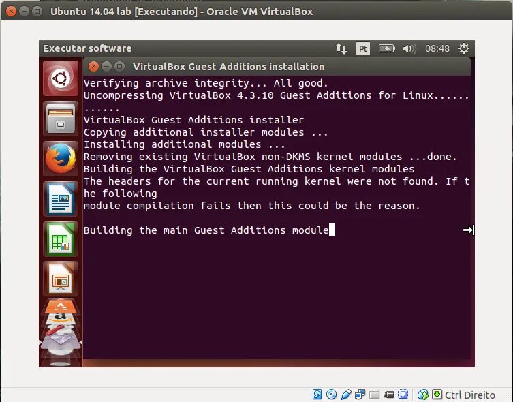
Task: Open LibreOffice Calc spreadsheet launcher icon
Action: click(x=61, y=238)
